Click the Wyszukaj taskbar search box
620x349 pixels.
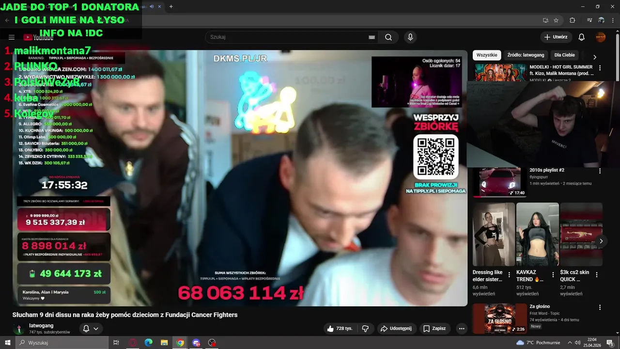(x=62, y=343)
